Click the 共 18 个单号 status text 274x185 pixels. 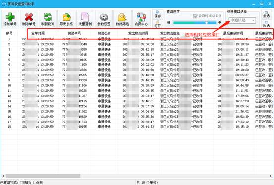148,183
